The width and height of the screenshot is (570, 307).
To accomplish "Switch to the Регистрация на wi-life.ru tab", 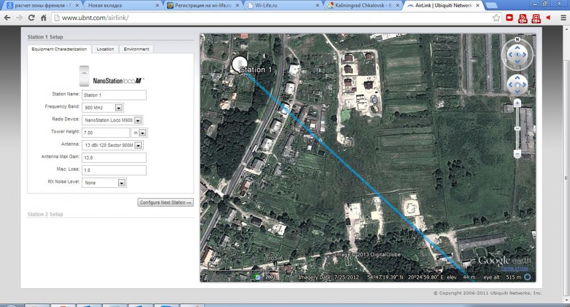I will pos(203,6).
